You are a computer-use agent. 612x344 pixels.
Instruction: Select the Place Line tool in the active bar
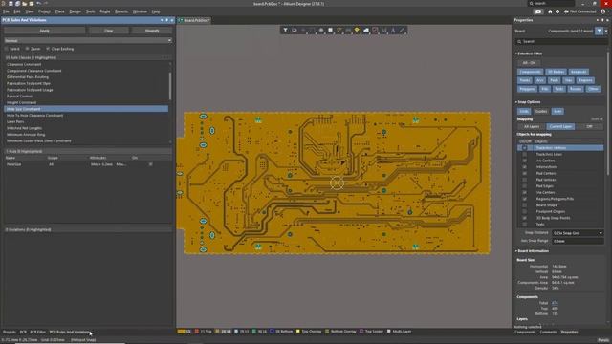[x=402, y=30]
